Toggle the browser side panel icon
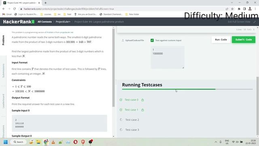 (x=244, y=9)
